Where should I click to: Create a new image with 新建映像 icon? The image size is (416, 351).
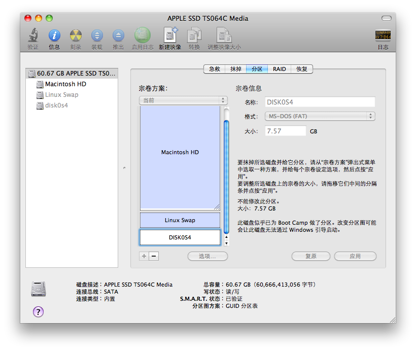170,36
